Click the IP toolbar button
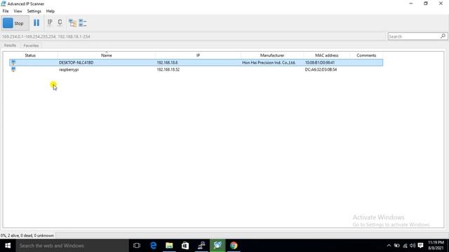The width and height of the screenshot is (449, 252). pos(50,22)
